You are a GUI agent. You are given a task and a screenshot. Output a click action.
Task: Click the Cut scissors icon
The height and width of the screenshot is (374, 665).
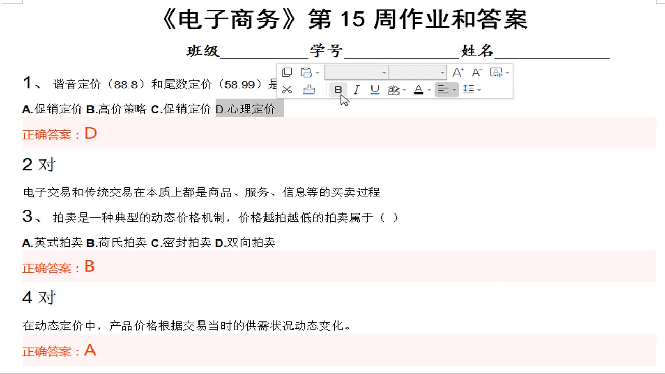(x=287, y=90)
